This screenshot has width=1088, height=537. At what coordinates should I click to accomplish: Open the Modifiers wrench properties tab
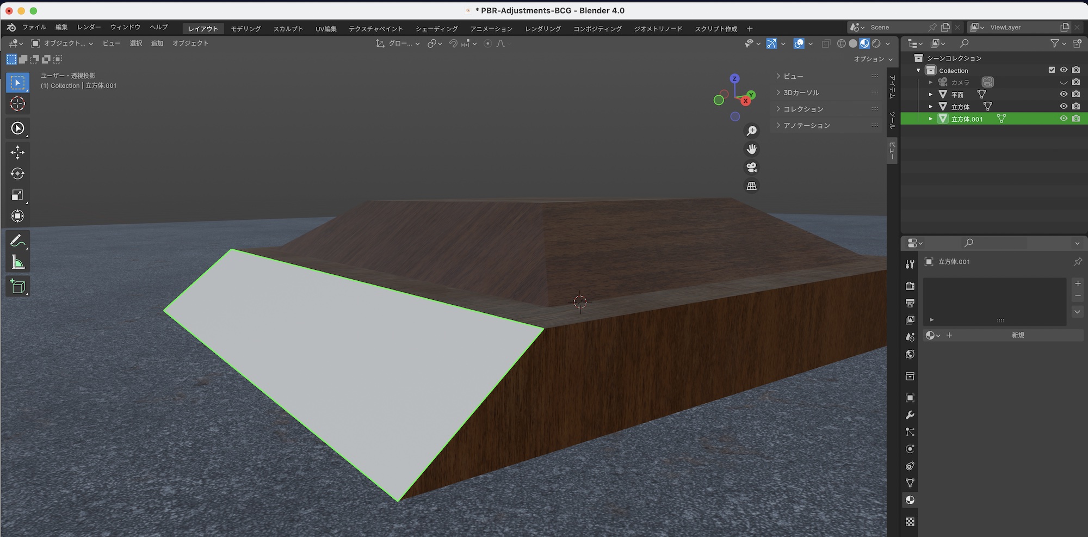(x=910, y=415)
